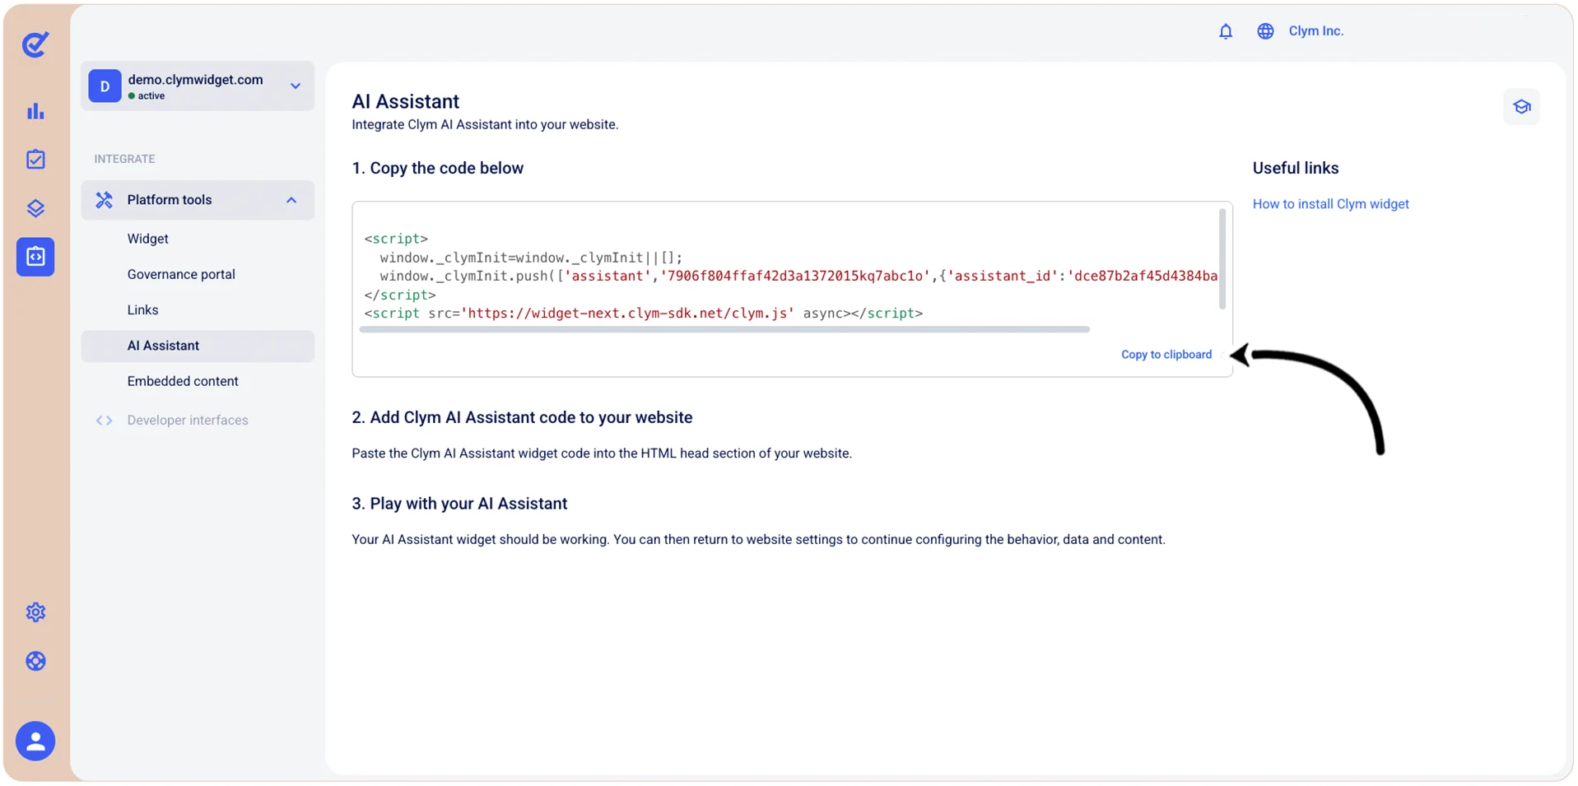Click Copy to clipboard

(x=1166, y=355)
